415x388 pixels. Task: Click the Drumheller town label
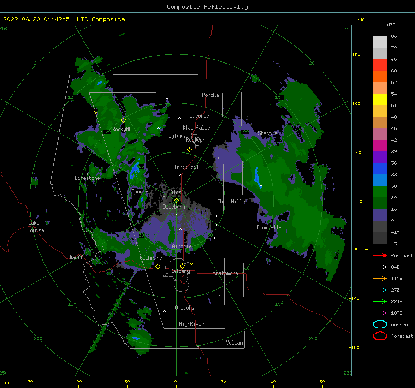(x=270, y=227)
